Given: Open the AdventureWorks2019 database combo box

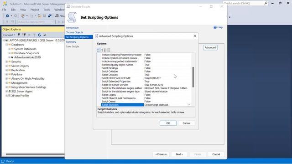Looking at the screenshot, I should [36, 22].
